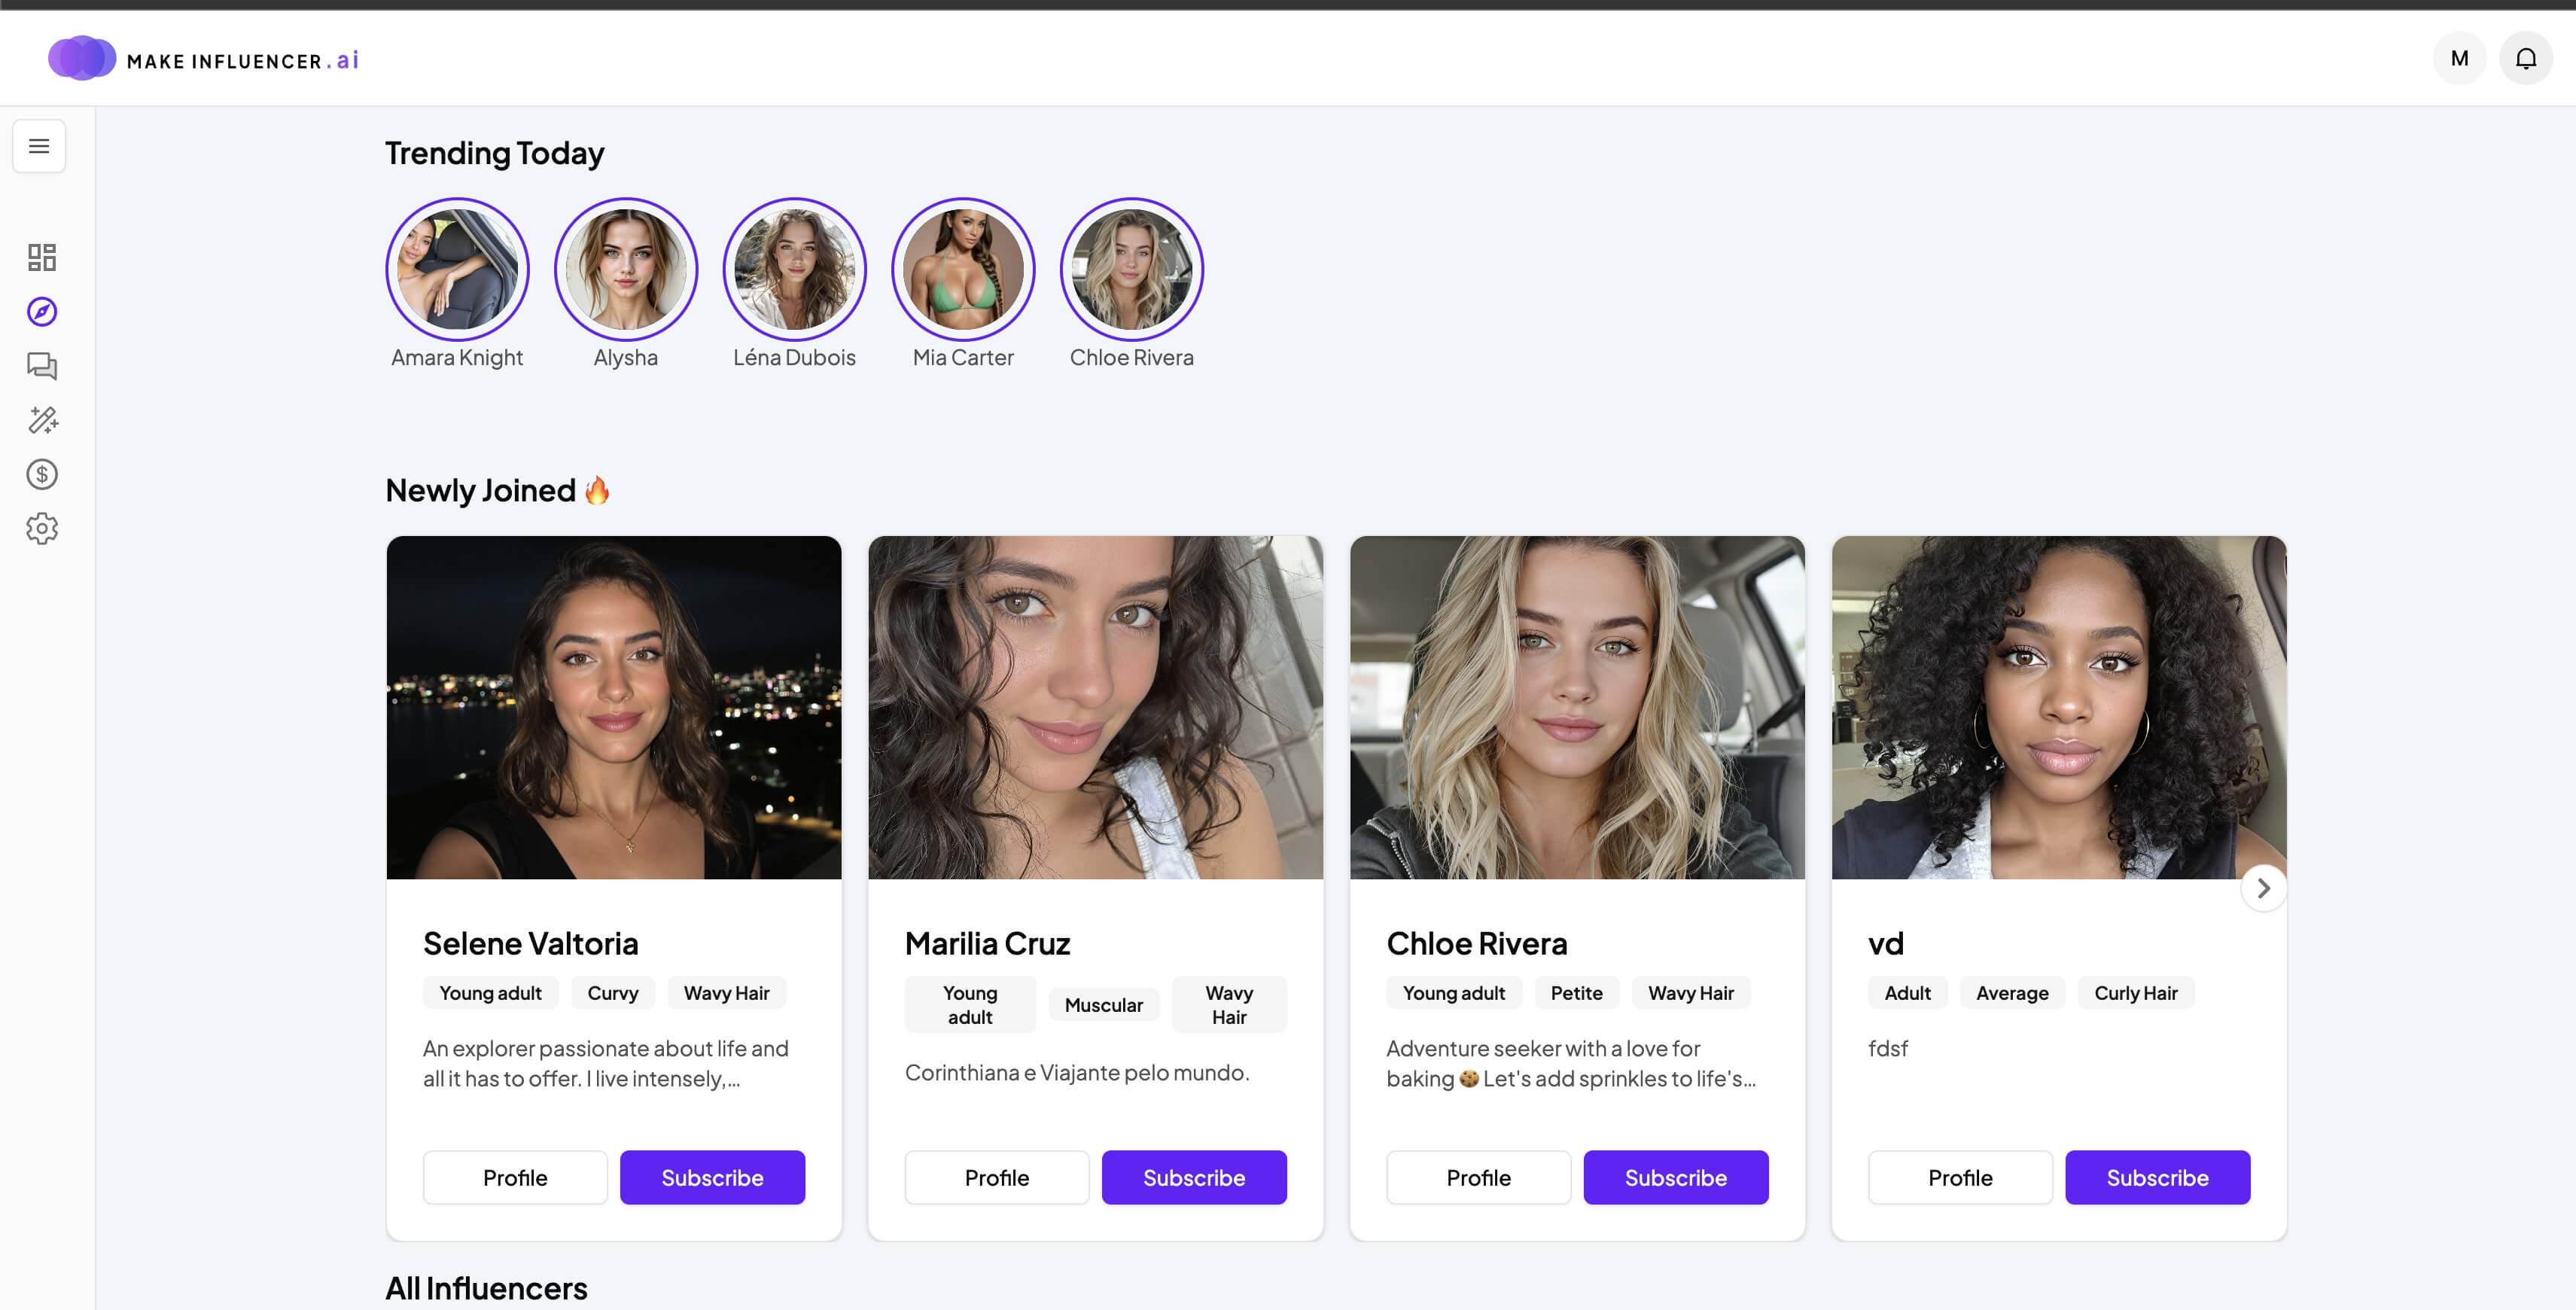Open the settings gear icon

42,528
